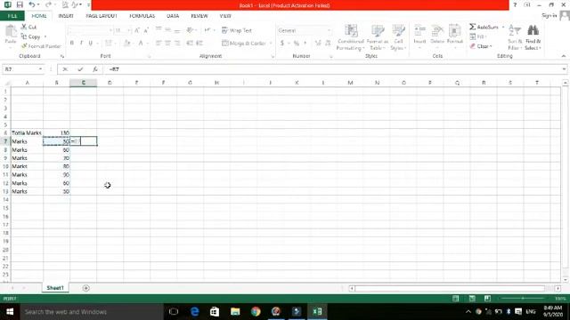Switch to the FORMULAS tab
Viewport: 570px width, 320px height.
pos(142,16)
